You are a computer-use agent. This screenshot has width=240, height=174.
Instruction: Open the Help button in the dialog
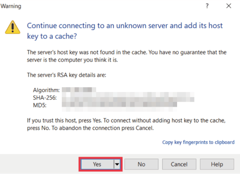(217, 164)
